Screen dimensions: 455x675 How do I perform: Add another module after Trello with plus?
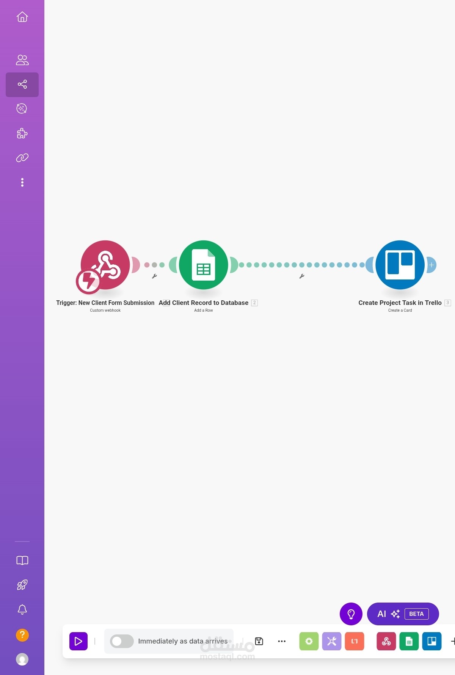coord(431,265)
